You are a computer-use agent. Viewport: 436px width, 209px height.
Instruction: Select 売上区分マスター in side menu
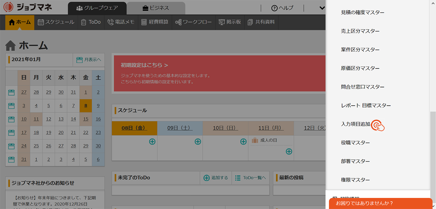[x=360, y=31]
